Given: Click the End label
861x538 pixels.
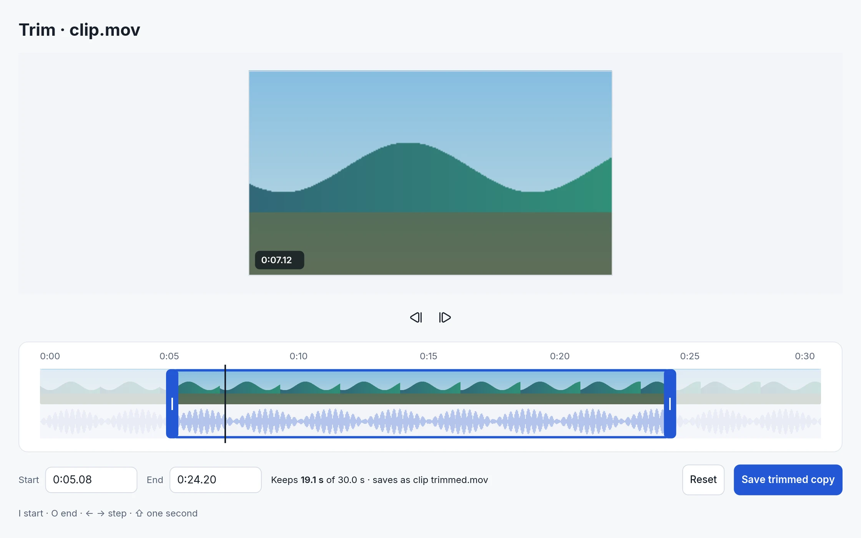Looking at the screenshot, I should [x=155, y=480].
